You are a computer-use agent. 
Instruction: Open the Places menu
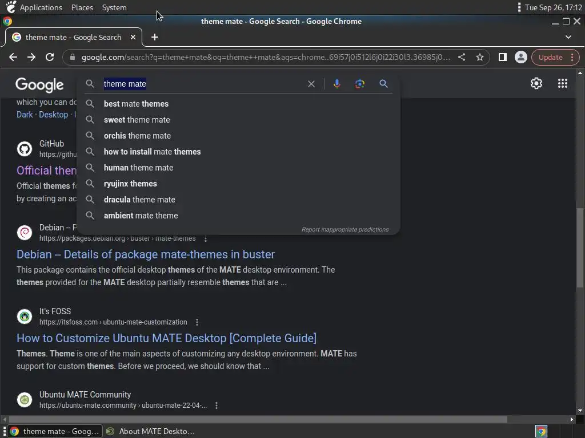[82, 7]
